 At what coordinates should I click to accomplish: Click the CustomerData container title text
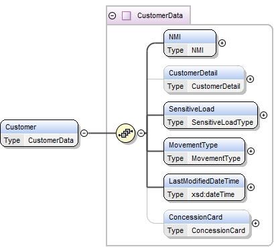160,15
